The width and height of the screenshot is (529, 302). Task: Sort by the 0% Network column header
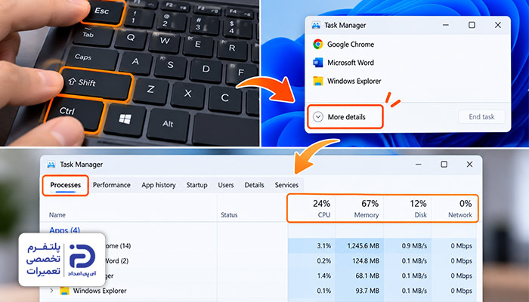point(454,208)
